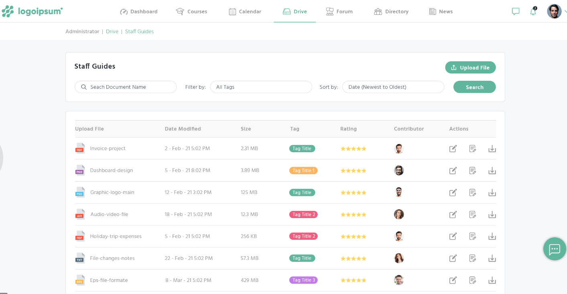This screenshot has height=294, width=567.
Task: Click the Upload File button
Action: coord(470,67)
